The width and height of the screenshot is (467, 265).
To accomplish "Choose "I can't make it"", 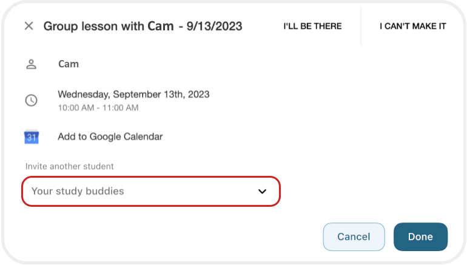I will click(413, 26).
